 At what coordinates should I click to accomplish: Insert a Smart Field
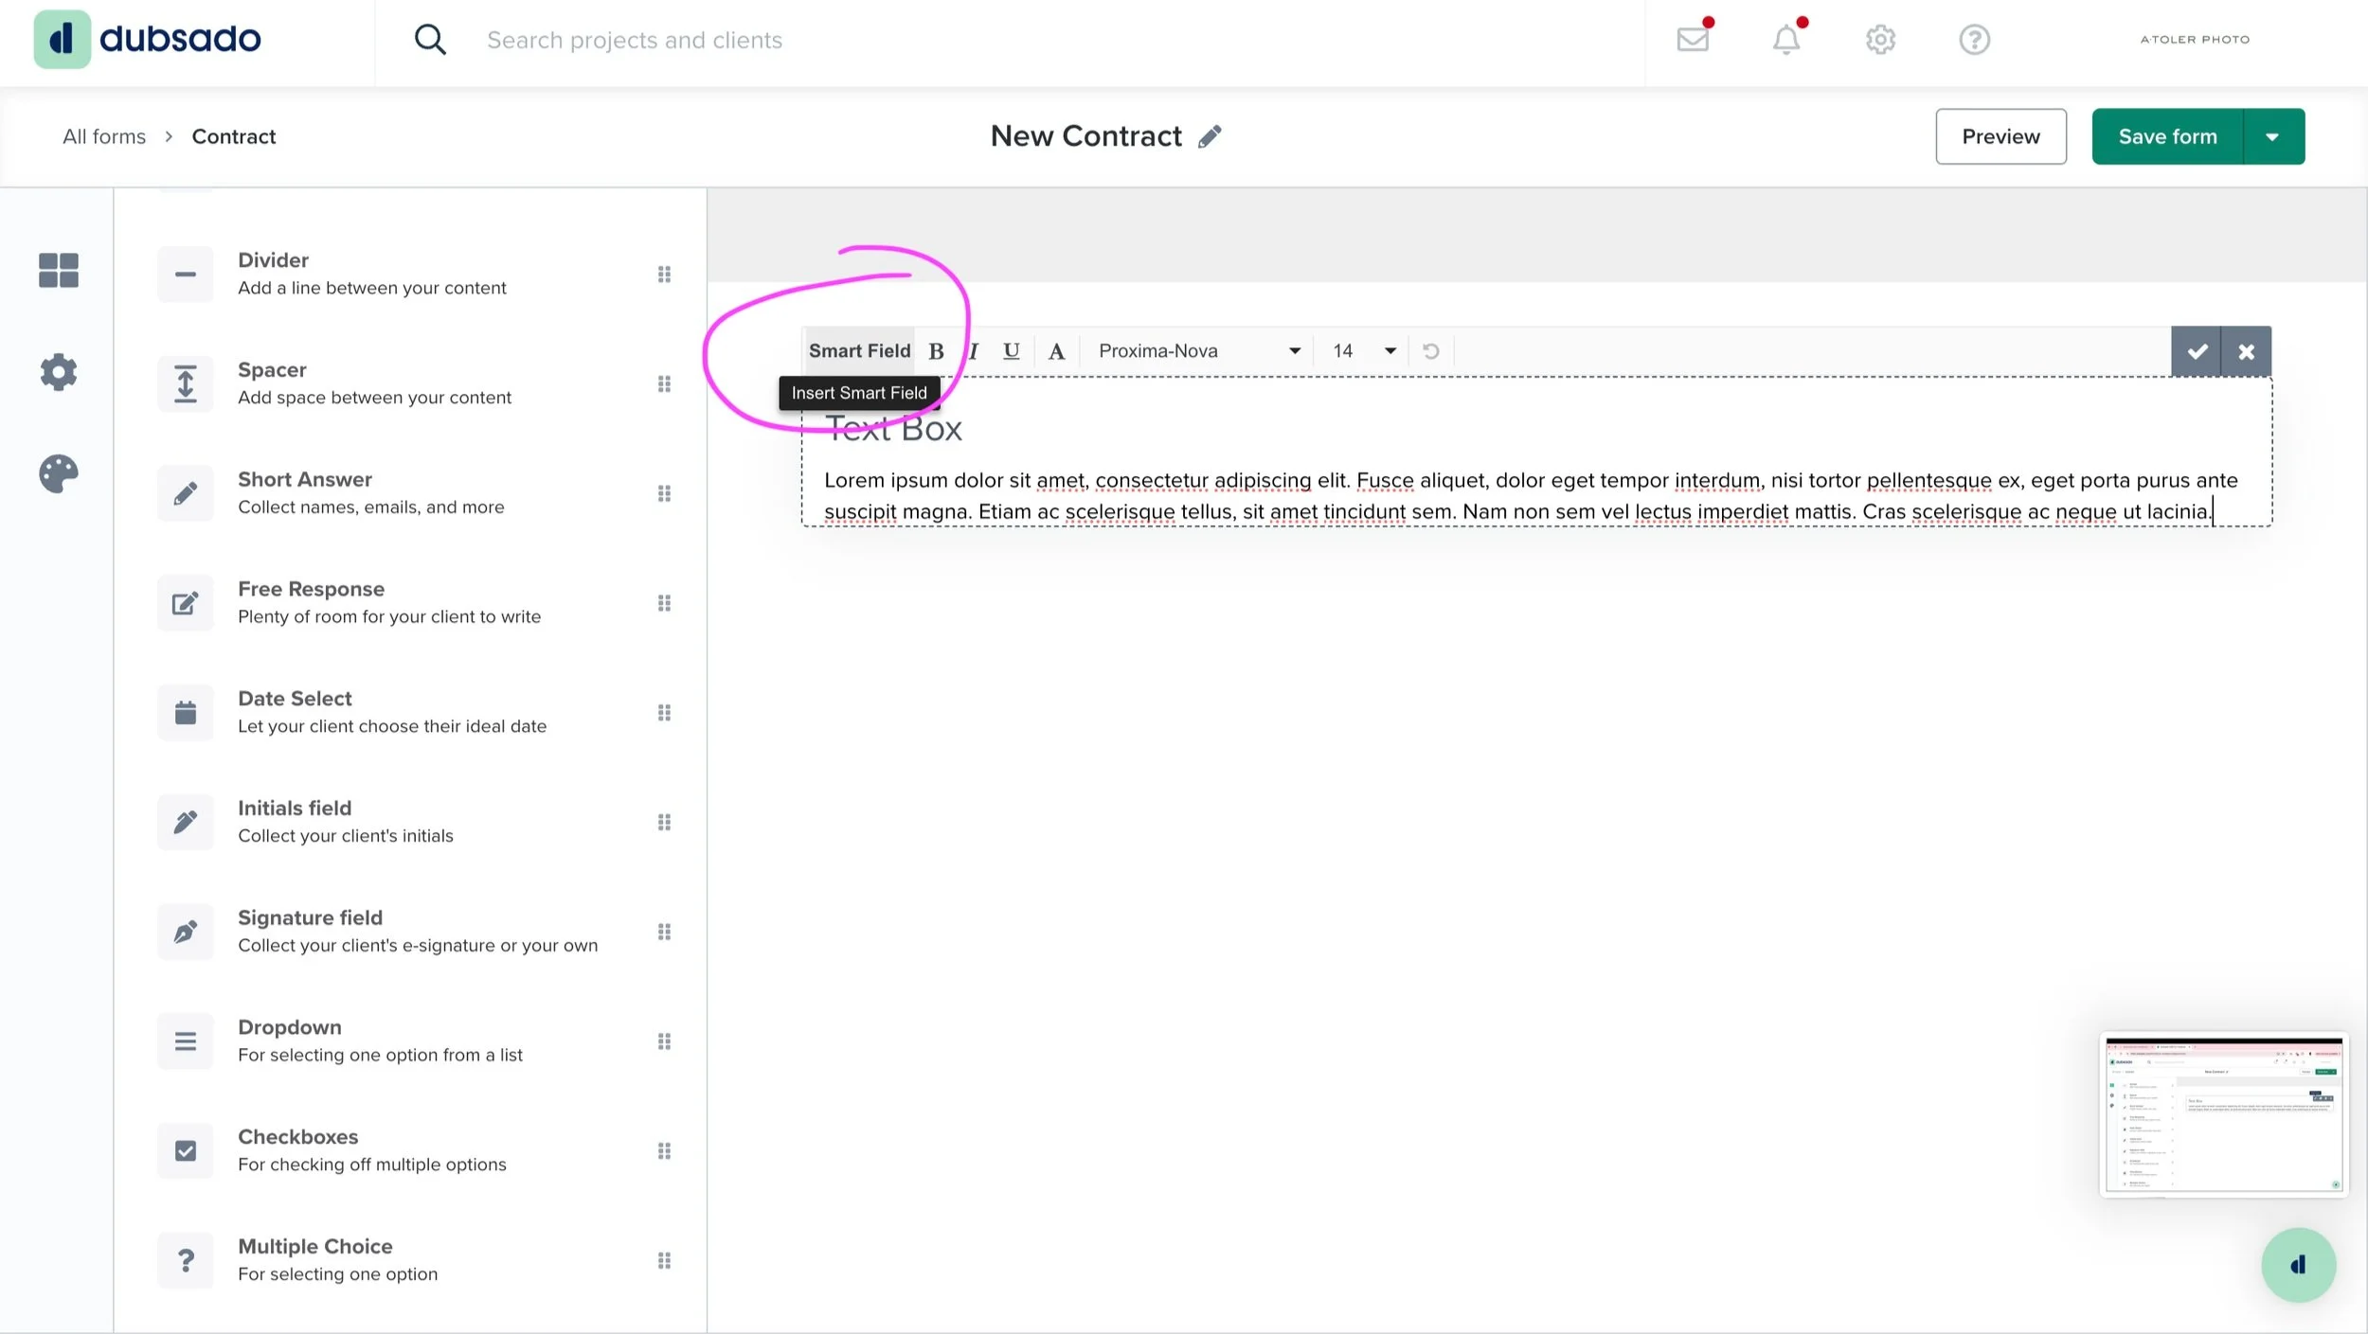[x=858, y=351]
